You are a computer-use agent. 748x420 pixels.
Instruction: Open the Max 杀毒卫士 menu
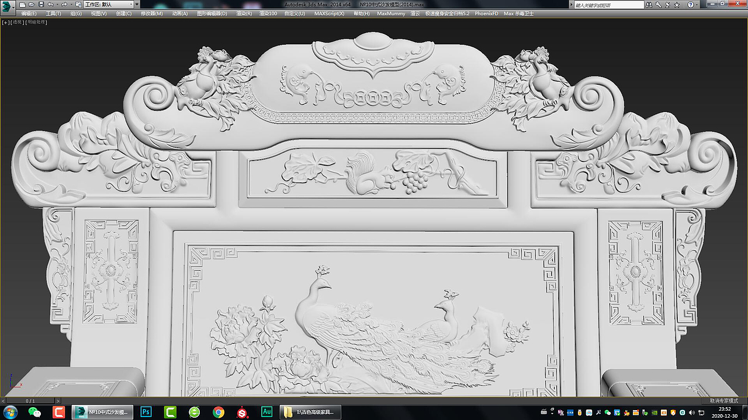(x=518, y=13)
